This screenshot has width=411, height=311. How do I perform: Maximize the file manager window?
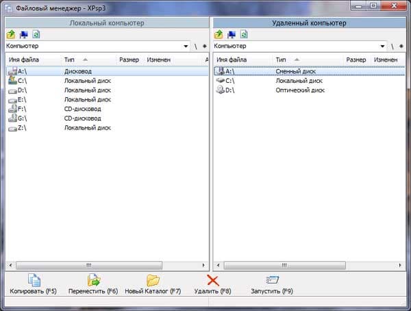373,5
